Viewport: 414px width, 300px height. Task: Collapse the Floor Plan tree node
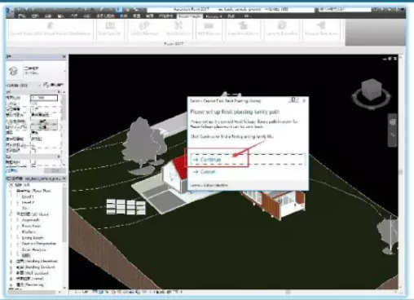click(x=11, y=191)
